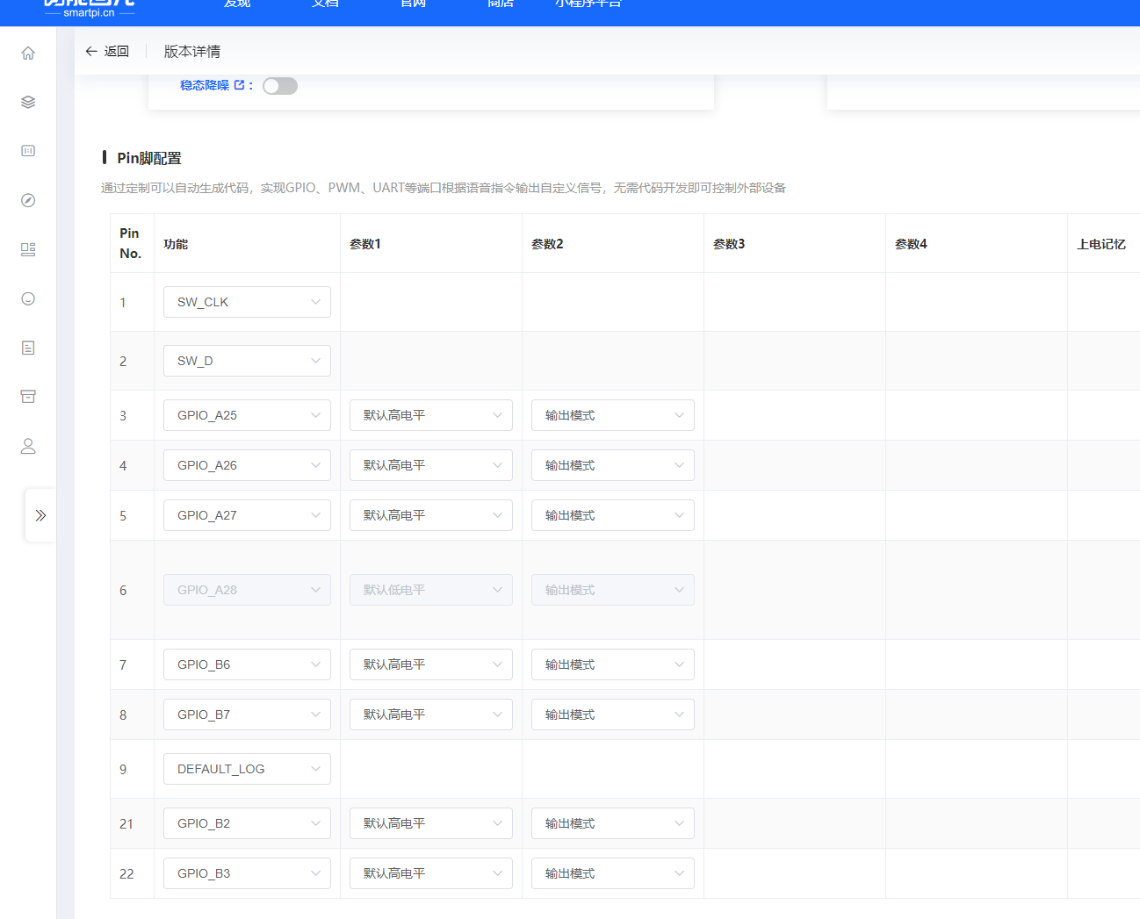1140x919 pixels.
Task: Open the smiley face sidebar icon
Action: [28, 299]
